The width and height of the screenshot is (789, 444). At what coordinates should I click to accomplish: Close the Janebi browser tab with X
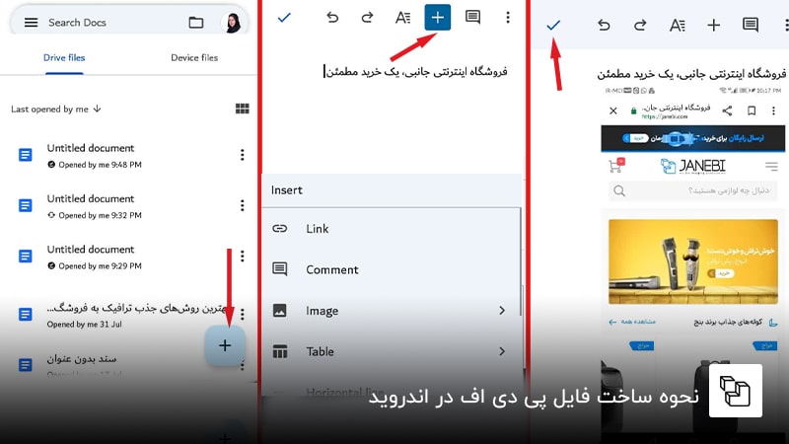coord(612,111)
